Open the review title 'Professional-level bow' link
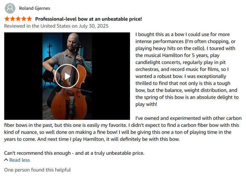 tap(89, 19)
